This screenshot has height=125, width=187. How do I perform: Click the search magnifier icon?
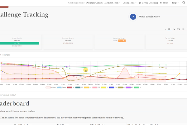(184, 3)
